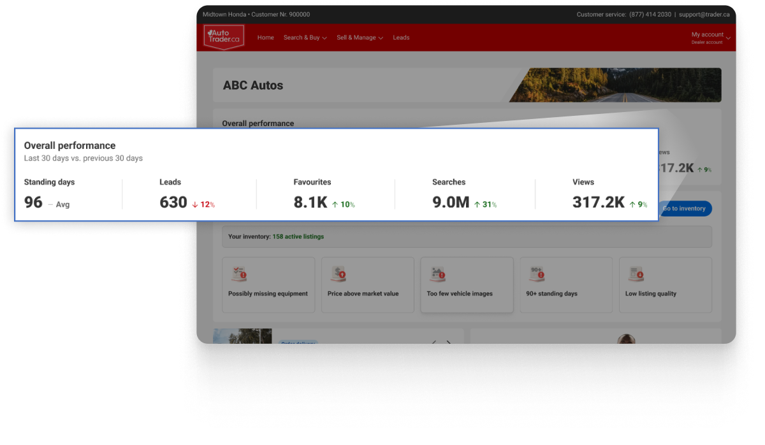Image resolution: width=765 pixels, height=445 pixels.
Task: Click the support@trader.ca email link
Action: tap(704, 14)
